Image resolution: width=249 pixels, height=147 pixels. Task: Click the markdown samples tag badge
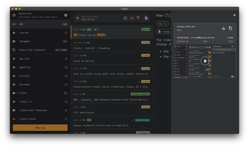click(x=140, y=94)
